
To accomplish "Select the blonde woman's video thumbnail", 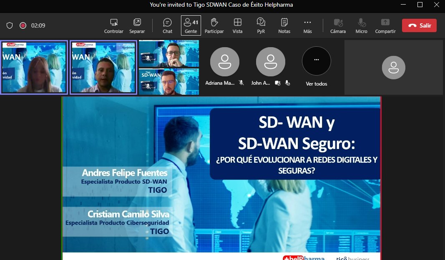I will click(34, 67).
